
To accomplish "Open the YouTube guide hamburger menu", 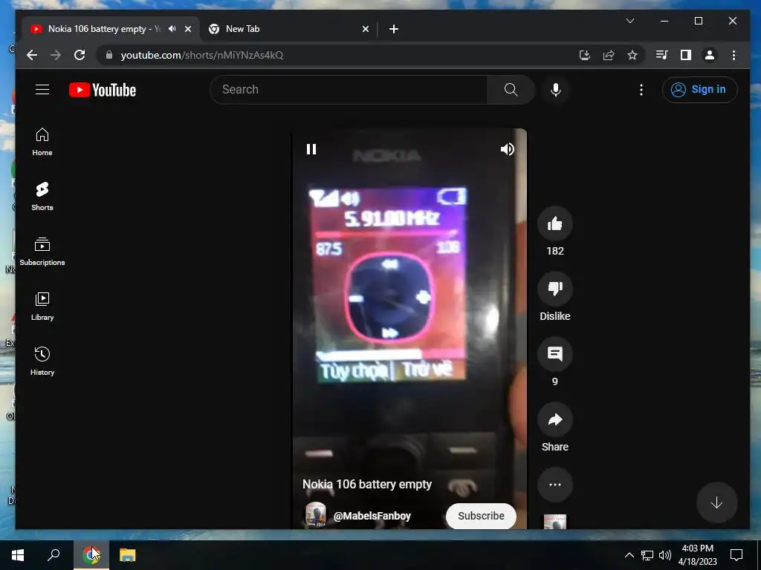I will [x=42, y=90].
